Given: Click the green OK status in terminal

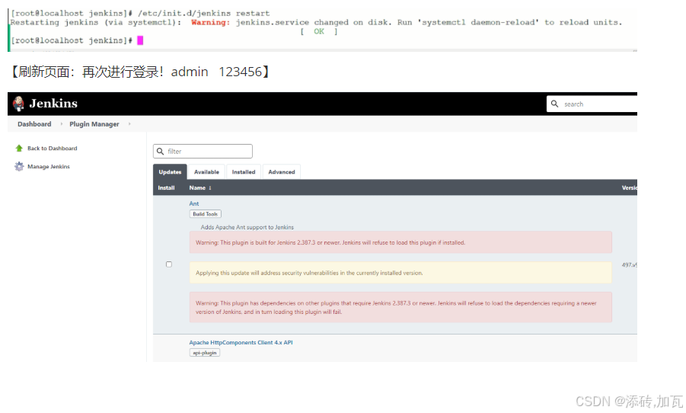Looking at the screenshot, I should [x=319, y=31].
